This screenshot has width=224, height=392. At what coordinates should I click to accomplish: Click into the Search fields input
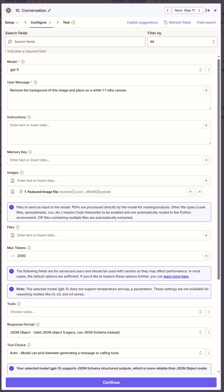pyautogui.click(x=75, y=42)
